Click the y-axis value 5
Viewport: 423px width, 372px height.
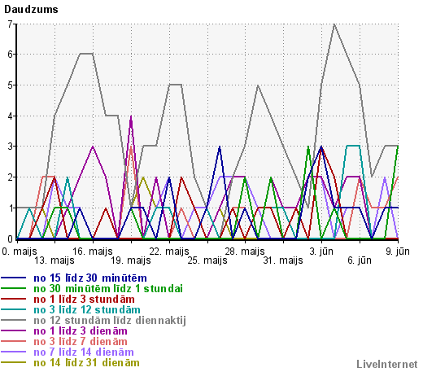[x=11, y=85]
